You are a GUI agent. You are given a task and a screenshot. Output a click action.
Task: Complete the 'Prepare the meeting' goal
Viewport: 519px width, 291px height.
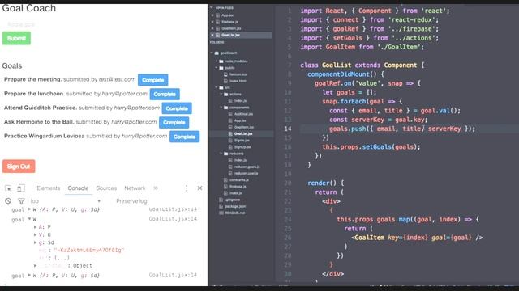153,80
